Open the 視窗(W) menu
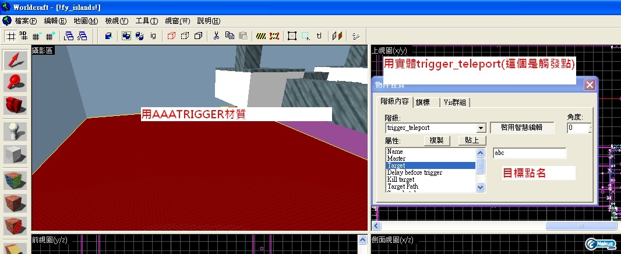Viewport: 621px width, 254px height. click(x=178, y=21)
